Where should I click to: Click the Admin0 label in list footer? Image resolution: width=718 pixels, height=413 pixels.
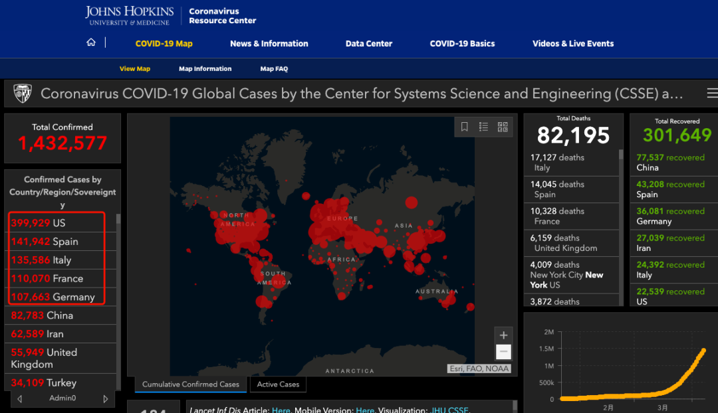62,398
